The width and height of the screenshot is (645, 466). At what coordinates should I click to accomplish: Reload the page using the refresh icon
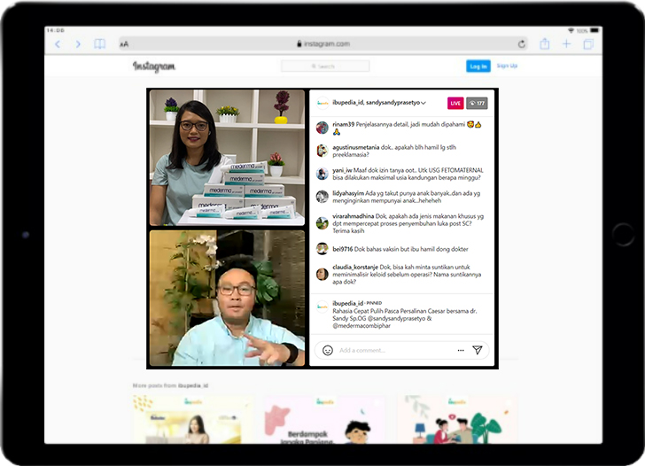(522, 44)
